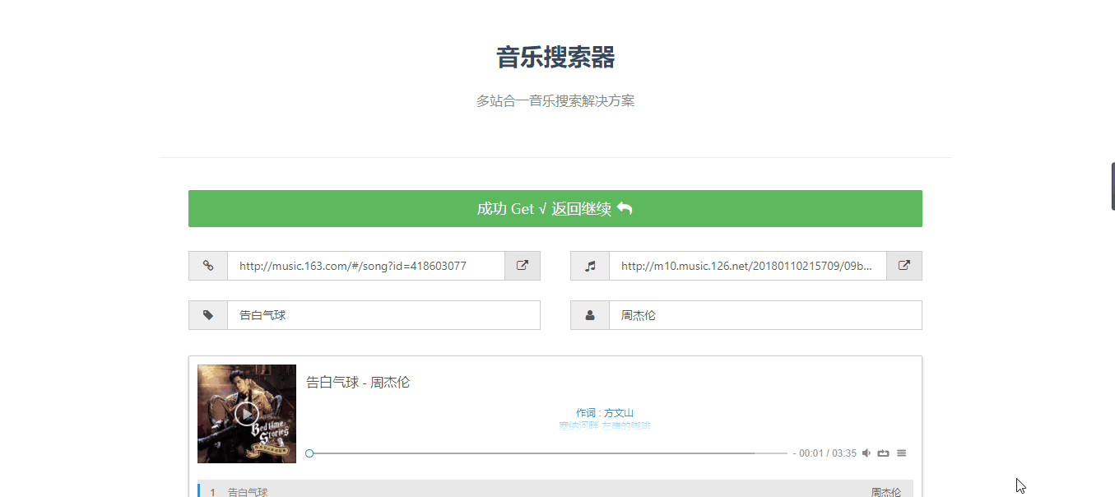Open song page via external-link icon after music.163.com URL
This screenshot has height=497, width=1115.
522,266
